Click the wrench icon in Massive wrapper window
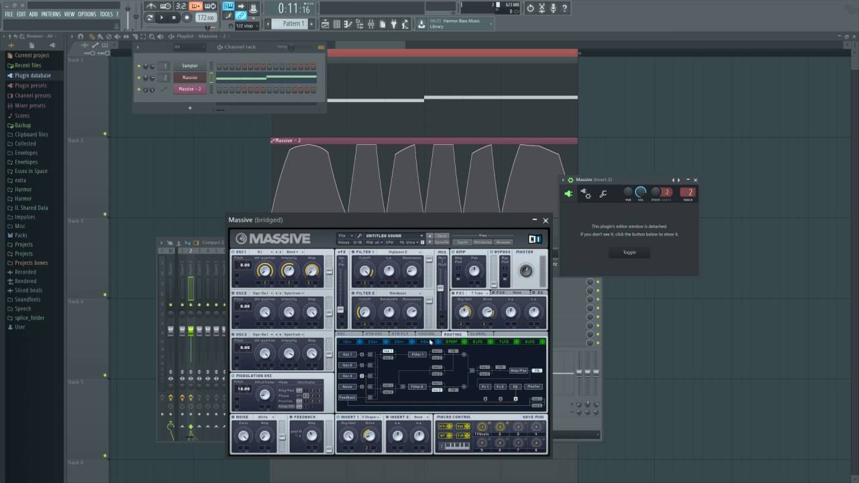The height and width of the screenshot is (483, 859). [x=603, y=194]
